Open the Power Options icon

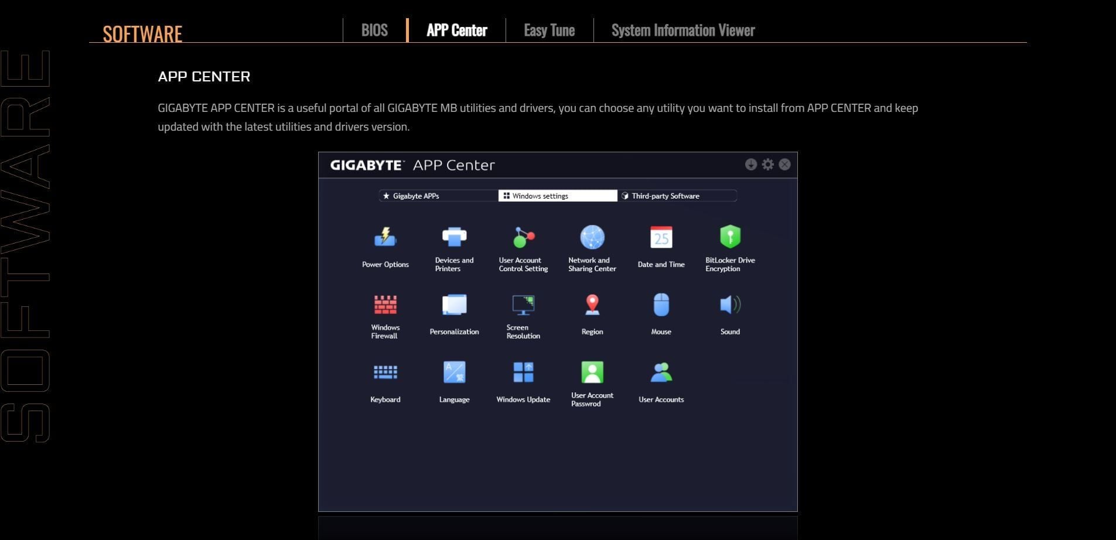click(x=385, y=238)
